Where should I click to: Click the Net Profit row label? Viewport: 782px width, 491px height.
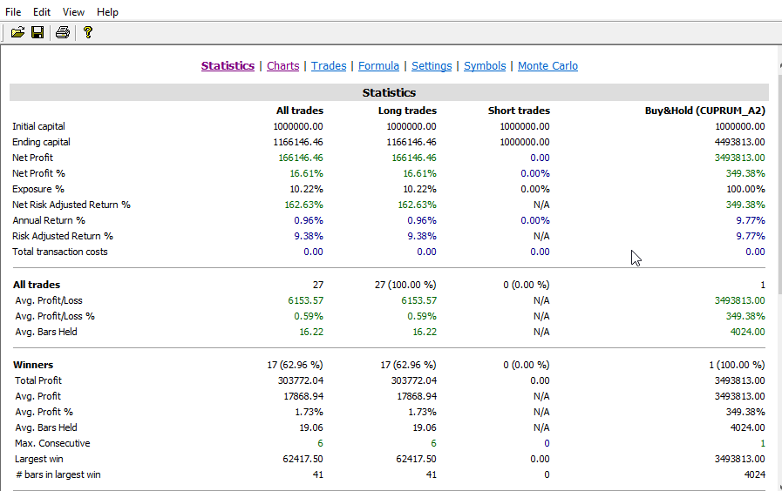point(32,158)
